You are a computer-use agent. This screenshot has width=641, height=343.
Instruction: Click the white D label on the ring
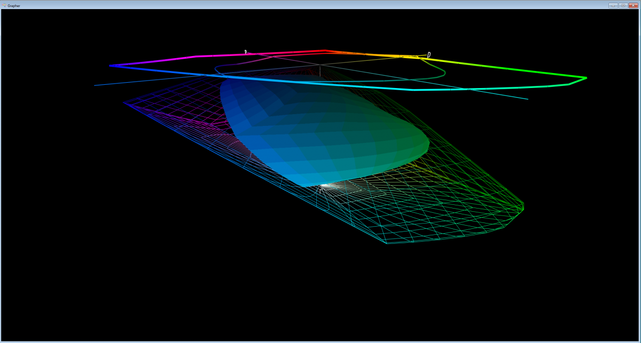pyautogui.click(x=429, y=55)
